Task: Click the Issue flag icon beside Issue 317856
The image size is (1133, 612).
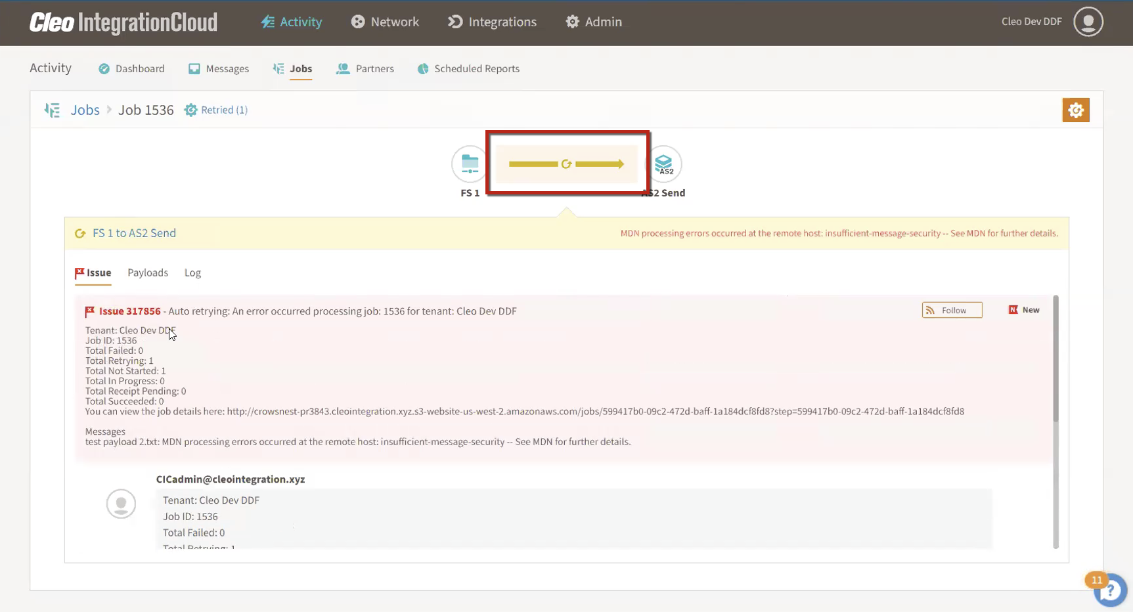Action: (x=91, y=310)
